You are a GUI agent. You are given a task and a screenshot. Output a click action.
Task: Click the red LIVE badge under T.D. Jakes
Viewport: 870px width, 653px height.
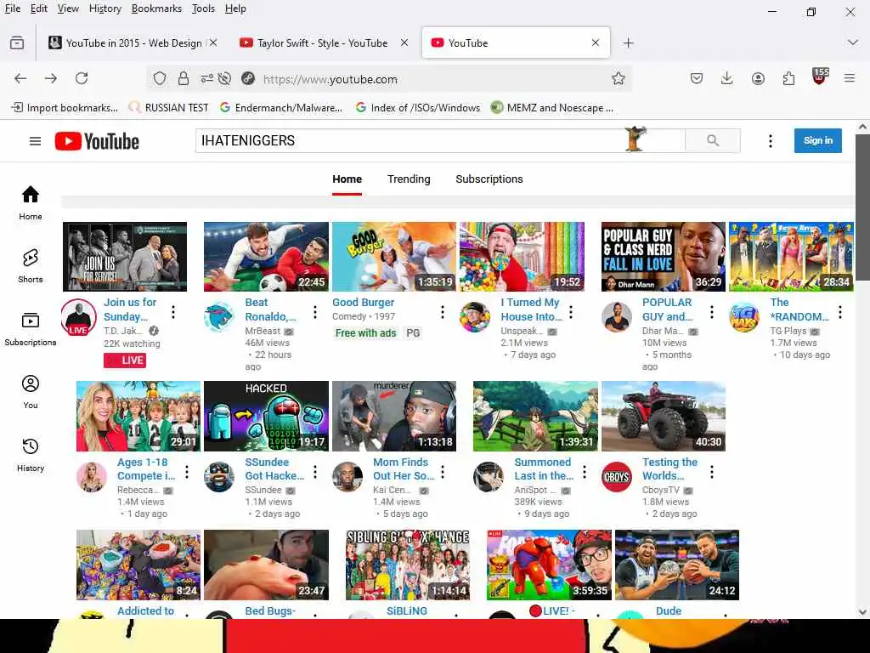(125, 361)
